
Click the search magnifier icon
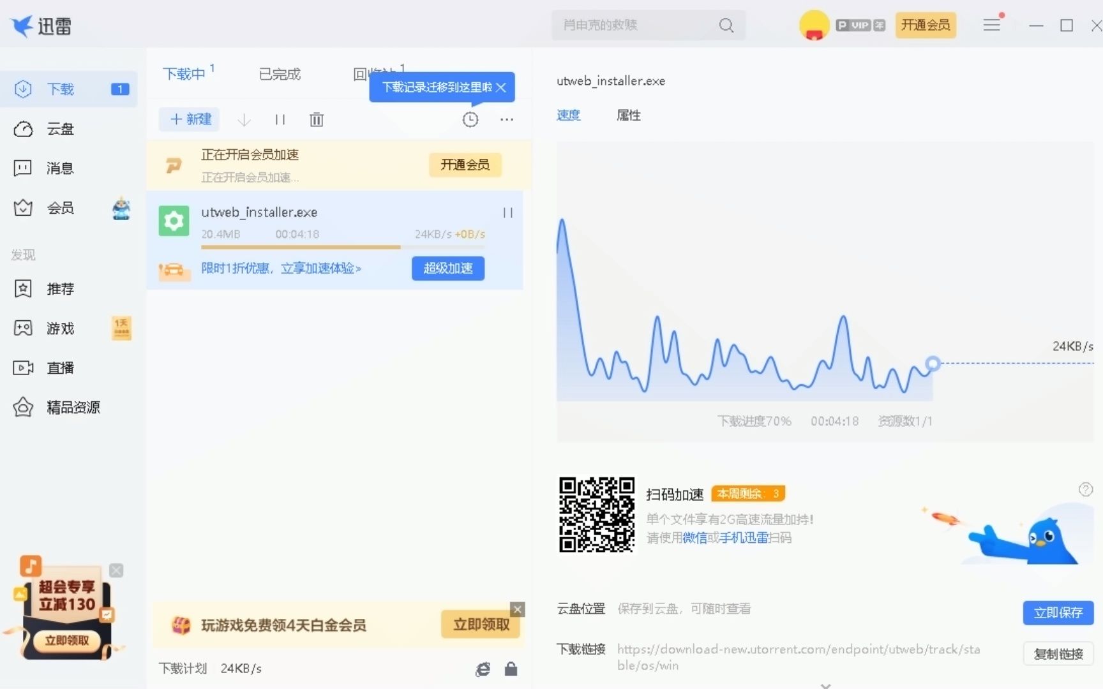tap(726, 26)
